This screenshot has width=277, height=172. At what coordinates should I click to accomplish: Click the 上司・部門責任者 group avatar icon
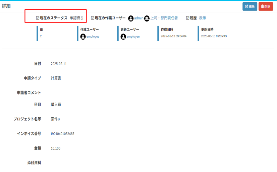click(147, 18)
